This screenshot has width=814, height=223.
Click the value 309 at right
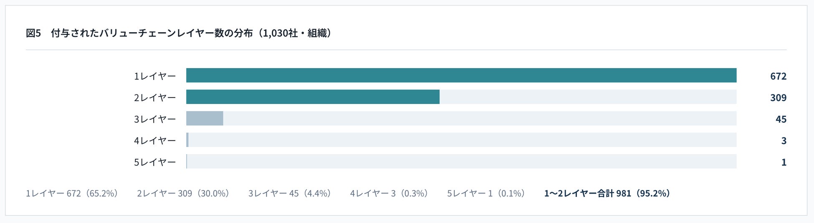pos(778,97)
